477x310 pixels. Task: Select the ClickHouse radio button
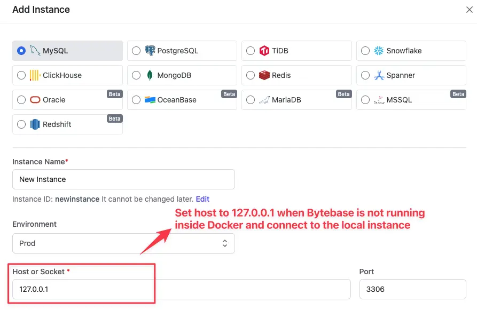[x=21, y=75]
